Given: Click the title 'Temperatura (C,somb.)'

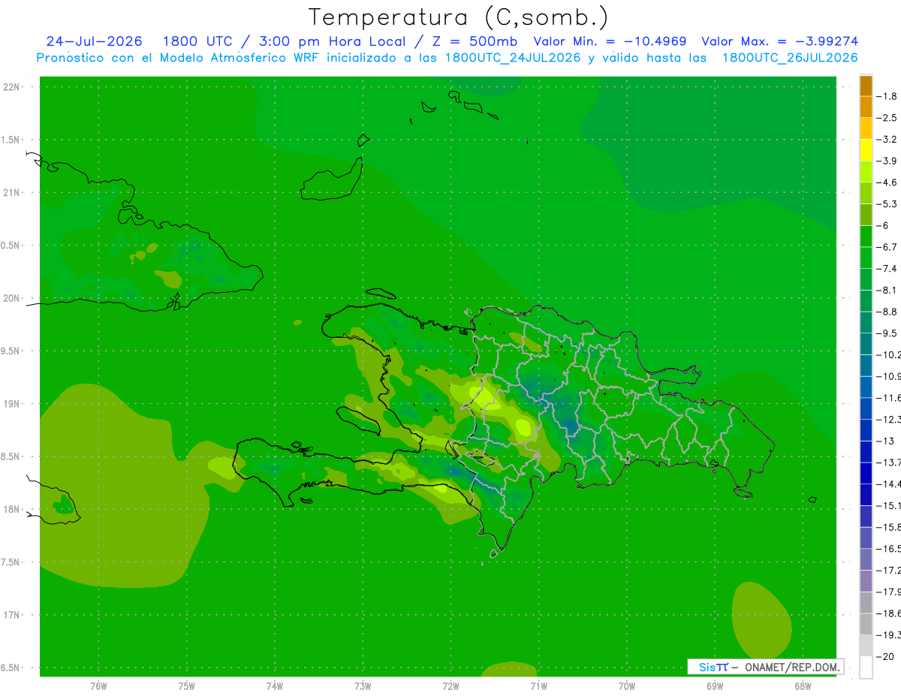Looking at the screenshot, I should pos(458,18).
